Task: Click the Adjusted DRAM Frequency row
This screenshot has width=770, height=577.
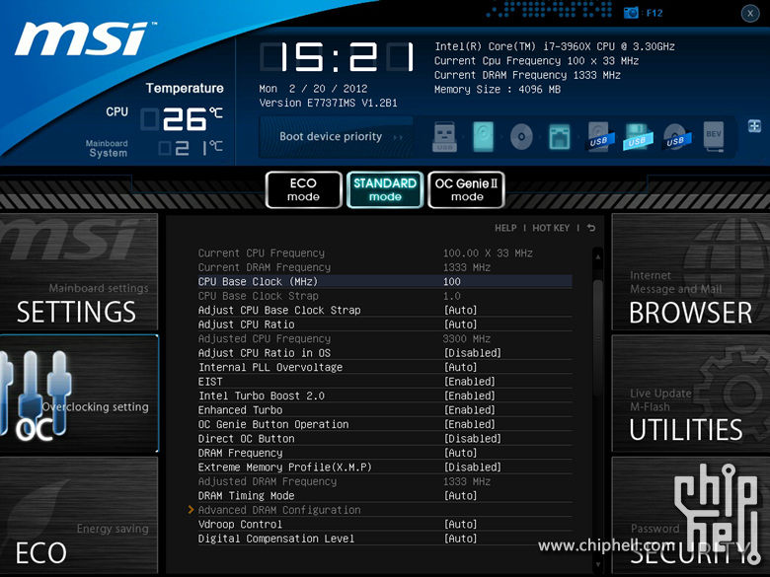Action: pos(385,481)
